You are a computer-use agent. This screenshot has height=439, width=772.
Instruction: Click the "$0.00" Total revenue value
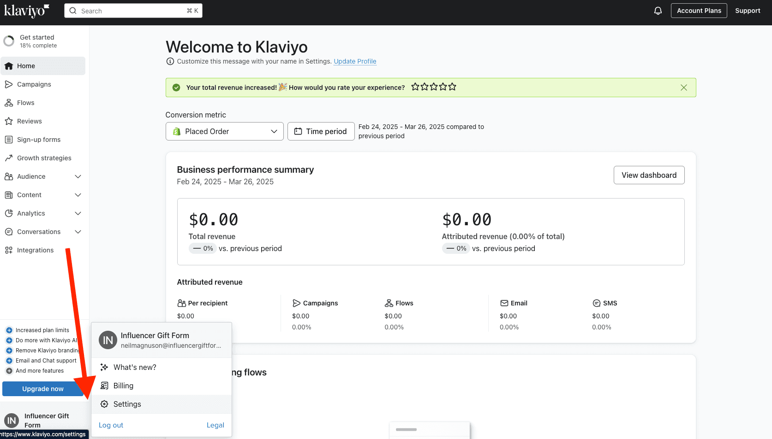[214, 220]
